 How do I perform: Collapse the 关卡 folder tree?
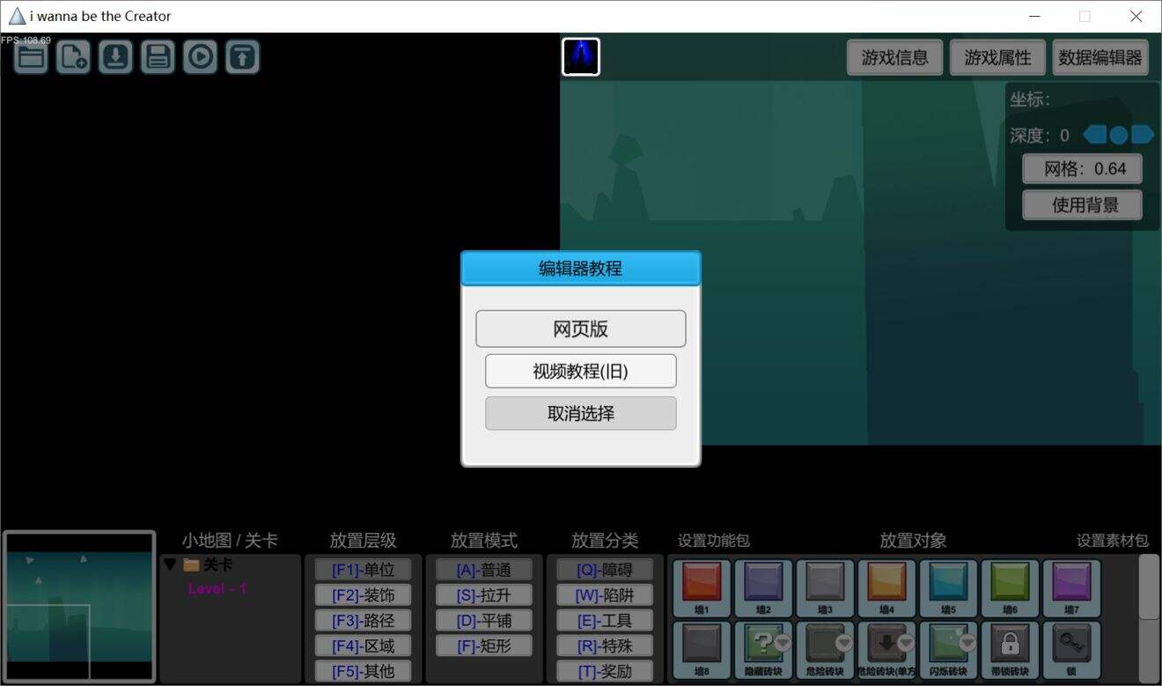coord(170,564)
